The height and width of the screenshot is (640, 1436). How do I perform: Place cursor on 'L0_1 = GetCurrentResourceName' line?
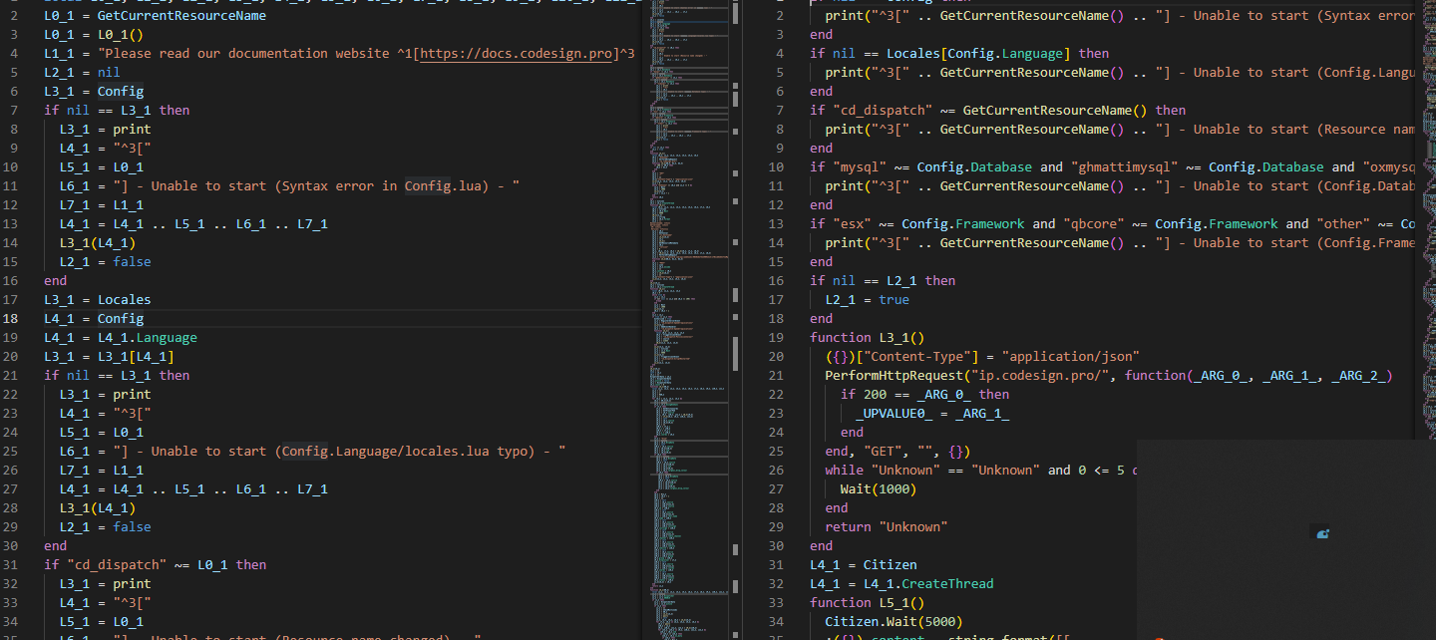point(155,15)
